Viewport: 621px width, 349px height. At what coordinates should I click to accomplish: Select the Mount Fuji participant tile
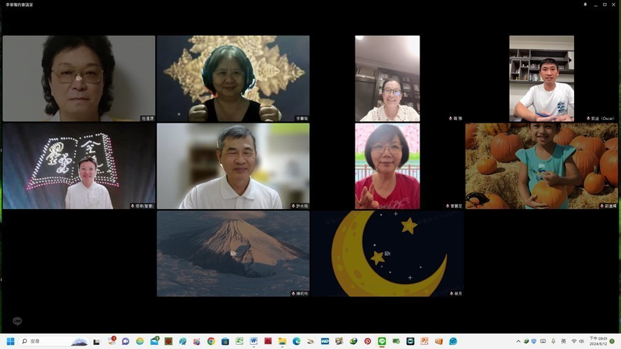(x=233, y=253)
